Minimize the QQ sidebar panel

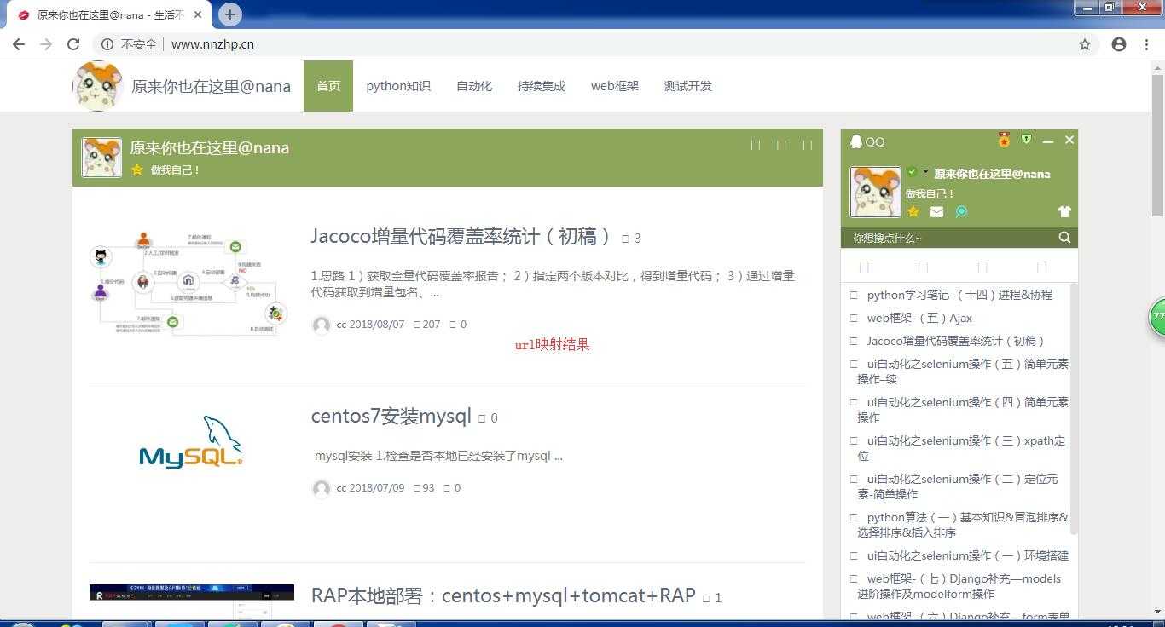click(x=1048, y=141)
